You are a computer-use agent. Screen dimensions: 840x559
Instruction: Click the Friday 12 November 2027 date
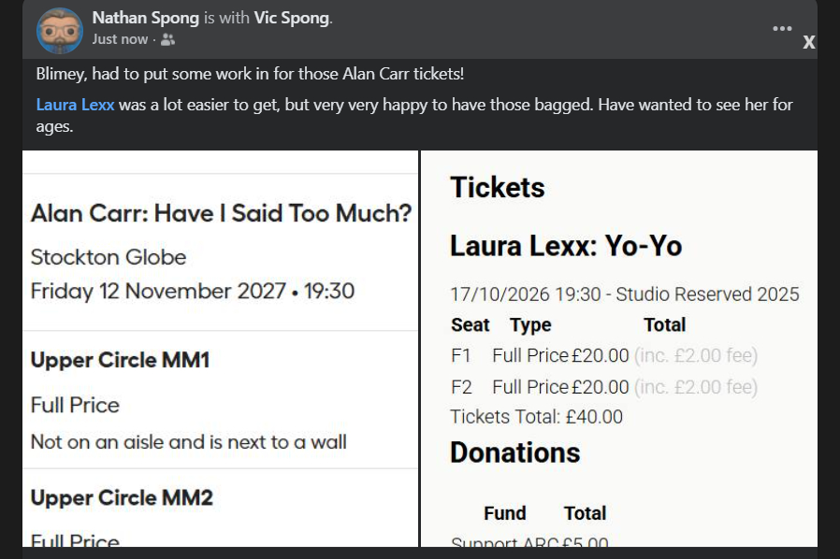158,291
